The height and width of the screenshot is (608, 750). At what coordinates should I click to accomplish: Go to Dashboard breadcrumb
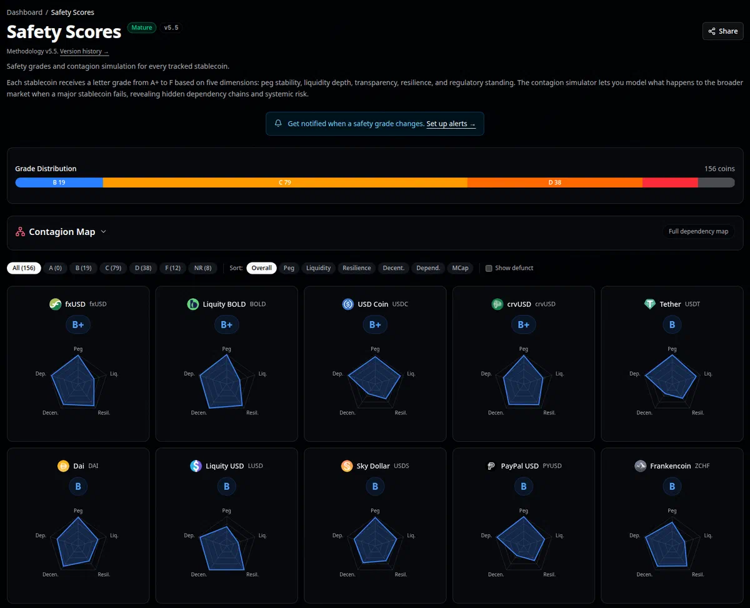click(24, 12)
